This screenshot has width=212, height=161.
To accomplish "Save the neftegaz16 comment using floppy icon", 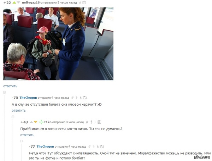I will tap(84, 2).
